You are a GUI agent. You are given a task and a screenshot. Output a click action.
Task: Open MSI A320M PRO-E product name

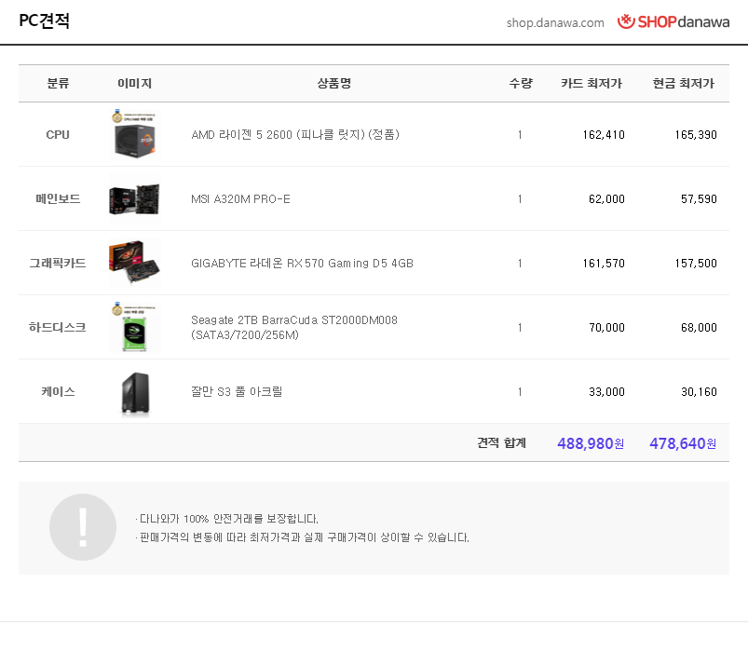[240, 199]
